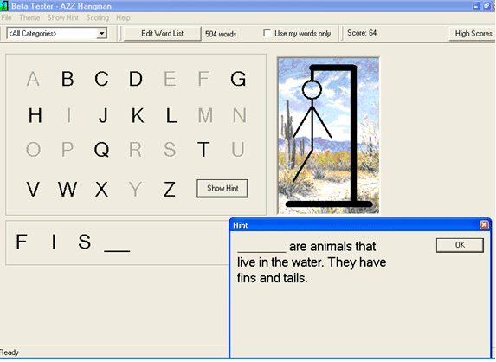The image size is (496, 362).
Task: Open the Help menu
Action: pos(123,17)
